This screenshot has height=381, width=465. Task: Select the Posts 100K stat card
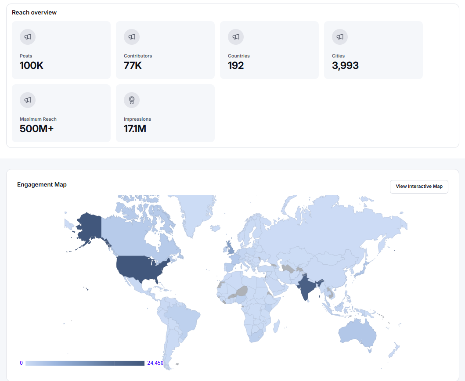61,50
